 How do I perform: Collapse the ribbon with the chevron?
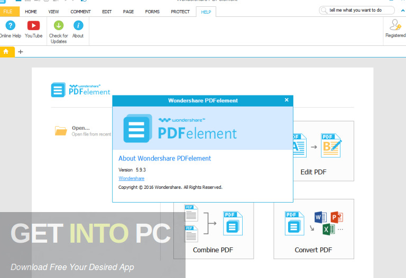pyautogui.click(x=403, y=11)
